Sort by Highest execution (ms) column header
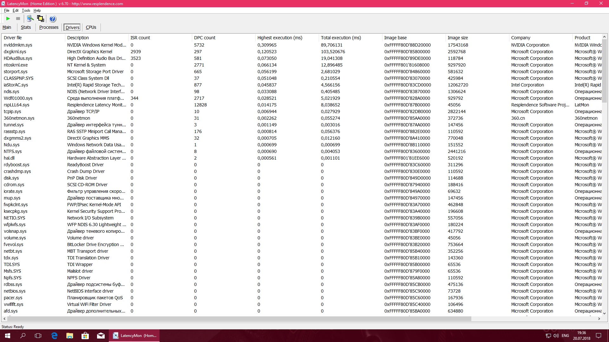 coord(280,38)
